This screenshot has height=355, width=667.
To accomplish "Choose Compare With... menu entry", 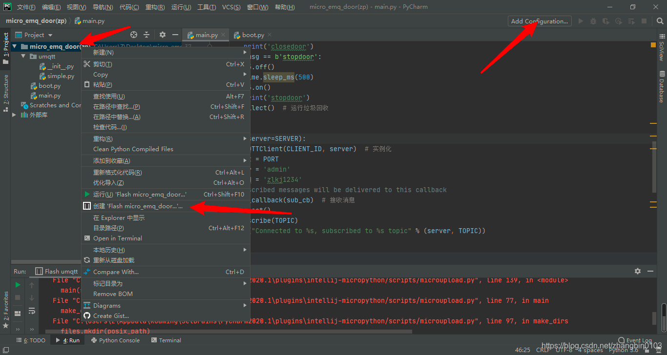I will (x=166, y=272).
